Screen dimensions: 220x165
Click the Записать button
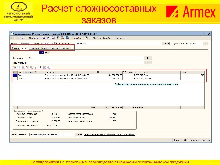click(194, 140)
